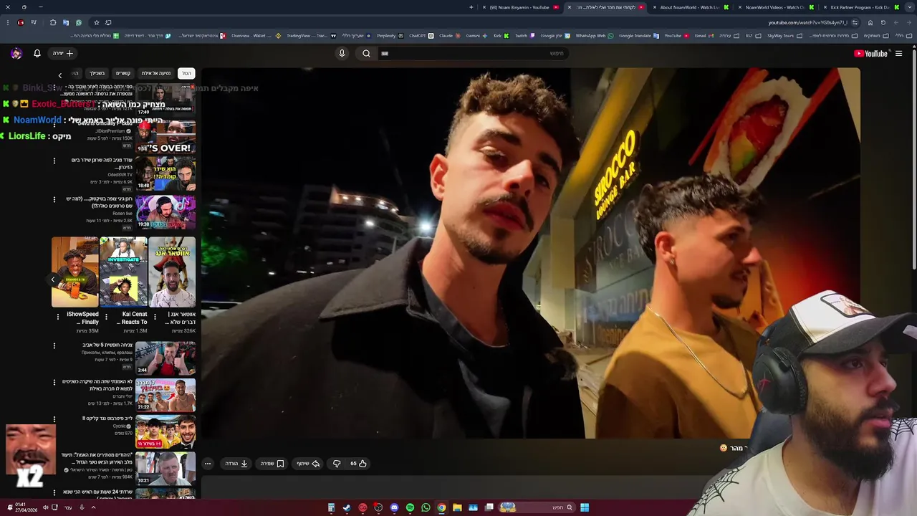917x516 pixels.
Task: Activate voice search microphone icon
Action: [342, 53]
